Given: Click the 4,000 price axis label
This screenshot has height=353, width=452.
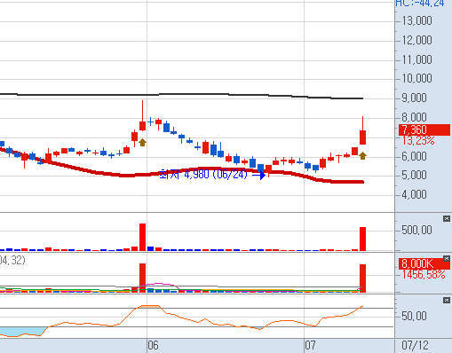Looking at the screenshot, I should [414, 194].
